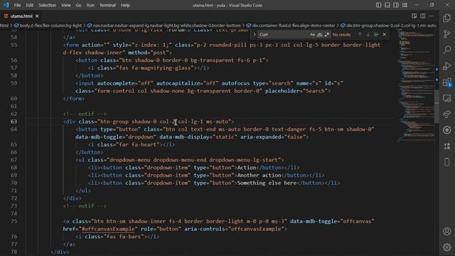Click the placeholder="Search" attribute text
This screenshot has height=256, width=455.
click(x=296, y=90)
